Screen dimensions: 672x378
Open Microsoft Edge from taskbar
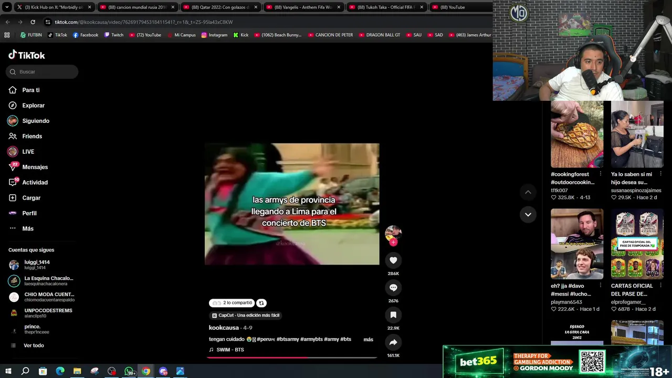pos(60,371)
